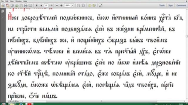
Task: Select the page number field
Action: (x=46, y=6)
